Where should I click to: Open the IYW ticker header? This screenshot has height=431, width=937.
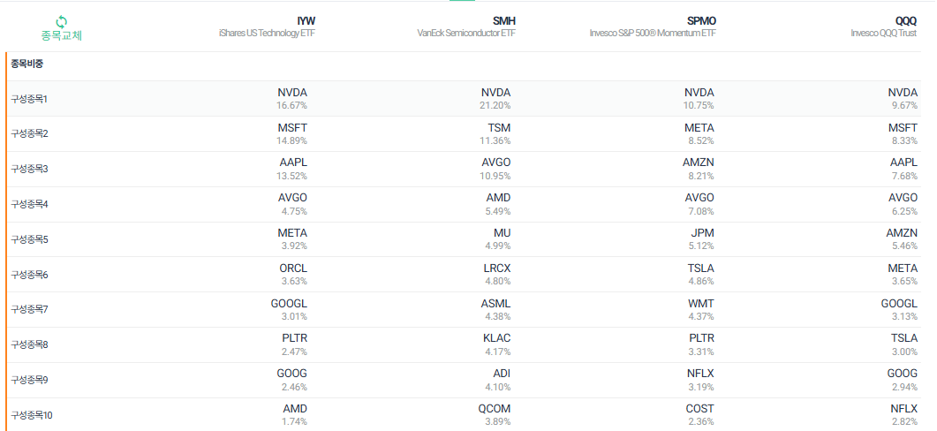click(x=306, y=21)
